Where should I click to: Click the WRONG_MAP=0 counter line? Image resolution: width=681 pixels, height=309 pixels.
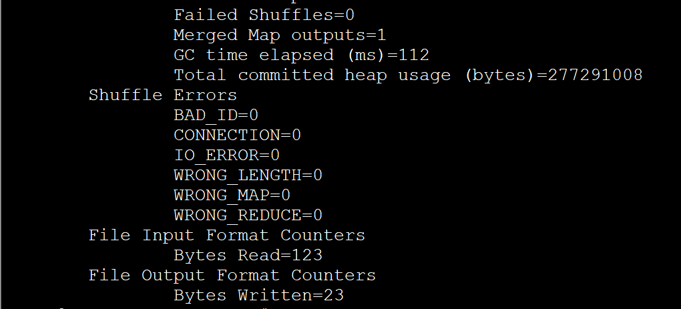pyautogui.click(x=232, y=196)
